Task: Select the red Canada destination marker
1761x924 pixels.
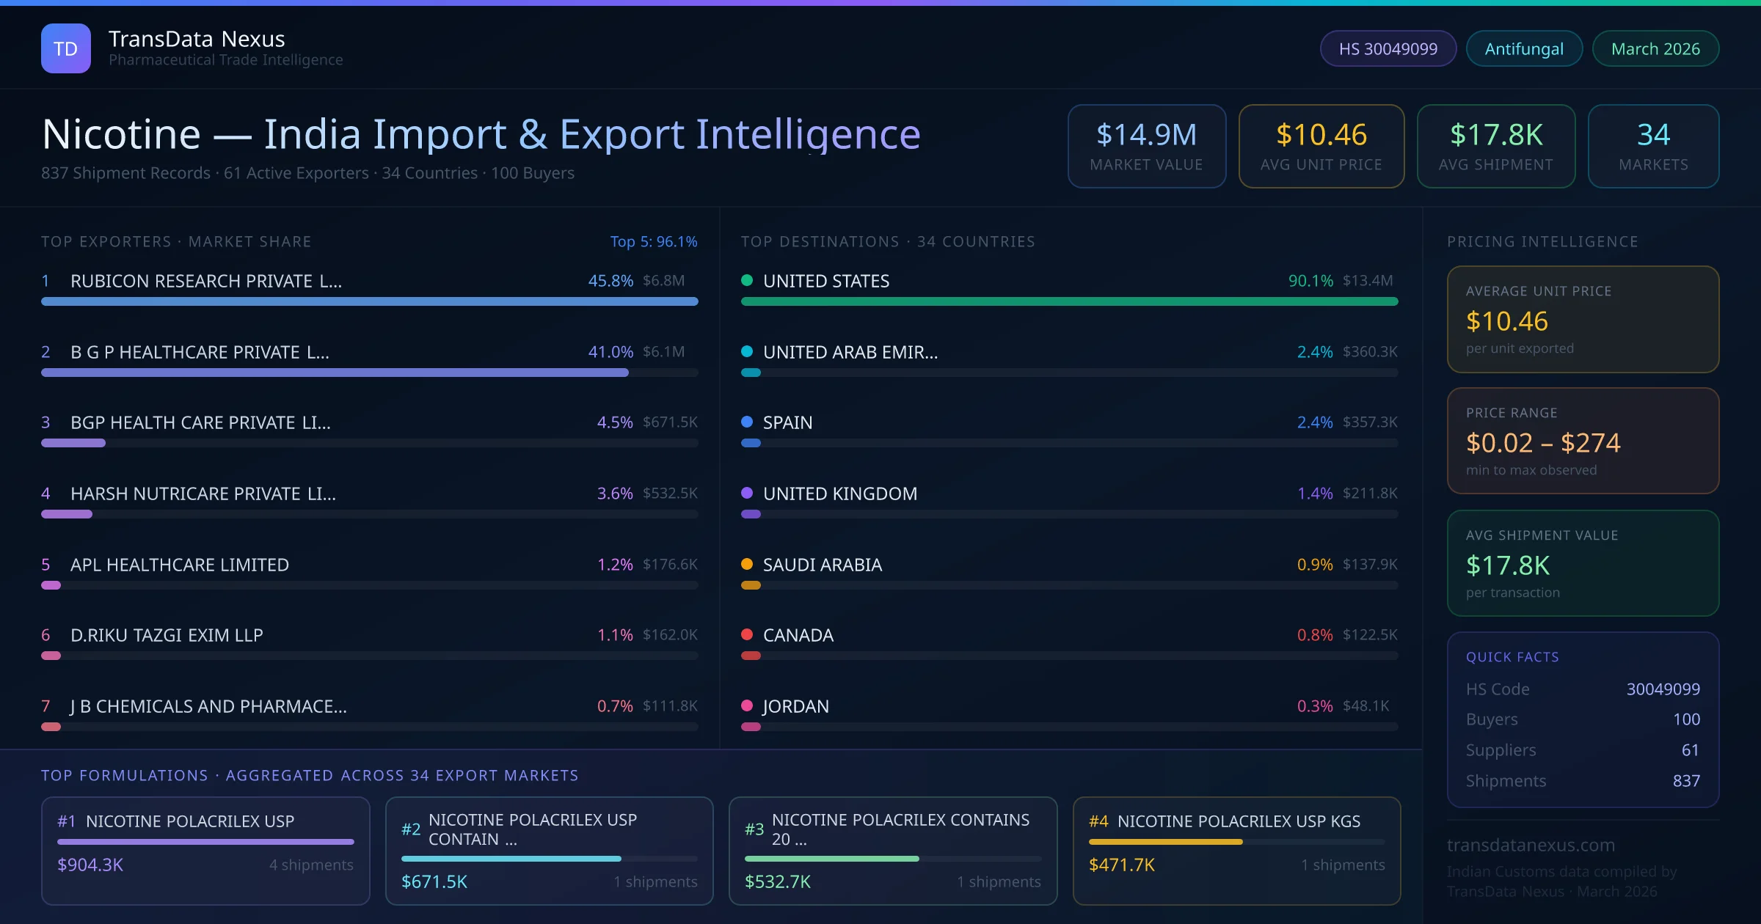Action: pos(747,635)
